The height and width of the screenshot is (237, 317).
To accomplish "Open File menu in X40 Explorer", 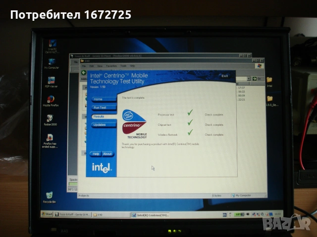I will click(x=84, y=66).
